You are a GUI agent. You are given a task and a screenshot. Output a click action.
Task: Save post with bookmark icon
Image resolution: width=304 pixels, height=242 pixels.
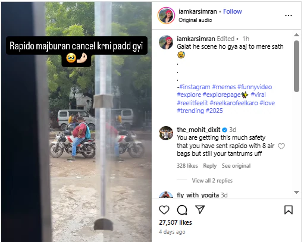click(x=289, y=210)
